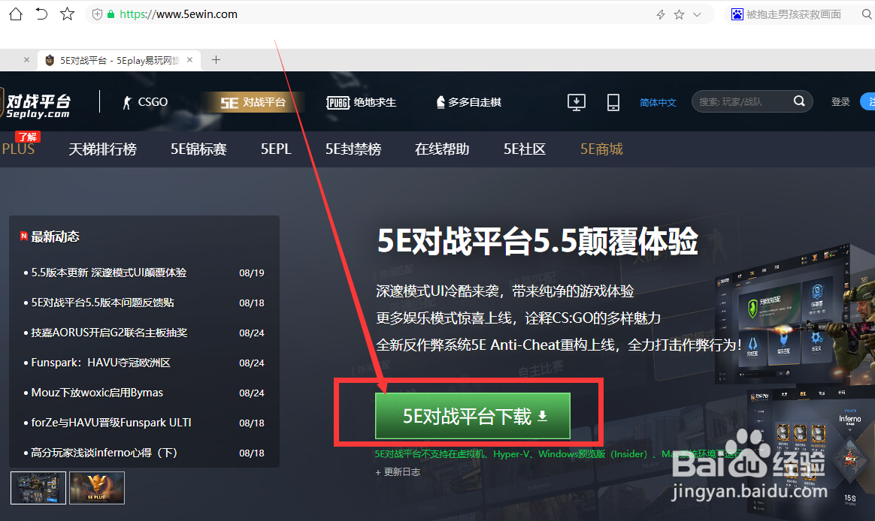
Task: Close the leftmost browser tab
Action: point(26,59)
